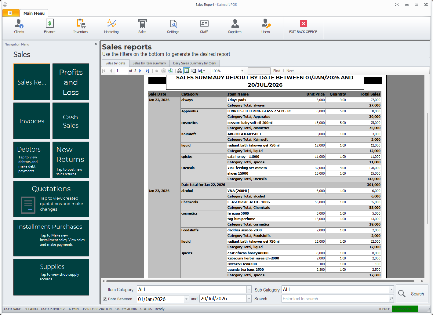Image resolution: width=433 pixels, height=315 pixels.
Task: Open the Suppliers module
Action: (x=235, y=26)
